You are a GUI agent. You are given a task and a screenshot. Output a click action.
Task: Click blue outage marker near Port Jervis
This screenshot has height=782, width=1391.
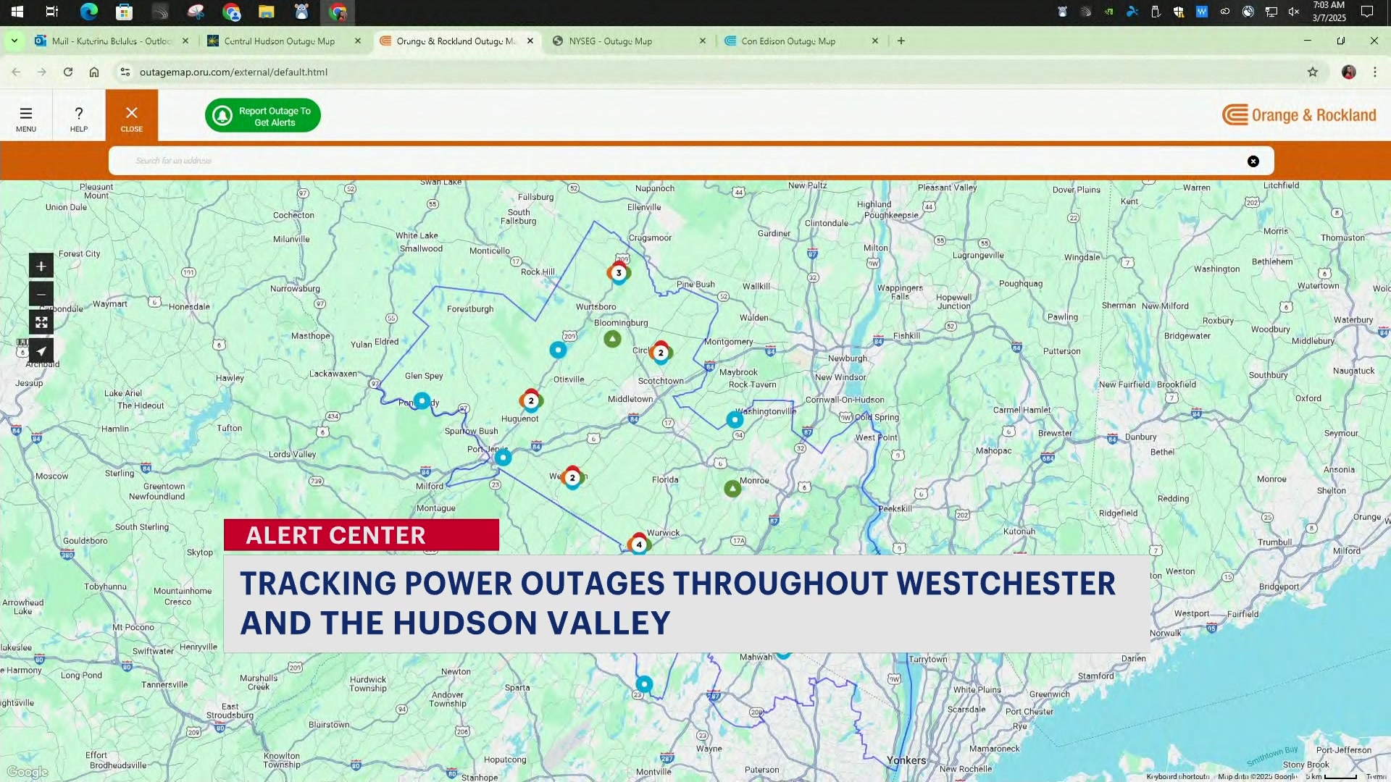pos(503,458)
